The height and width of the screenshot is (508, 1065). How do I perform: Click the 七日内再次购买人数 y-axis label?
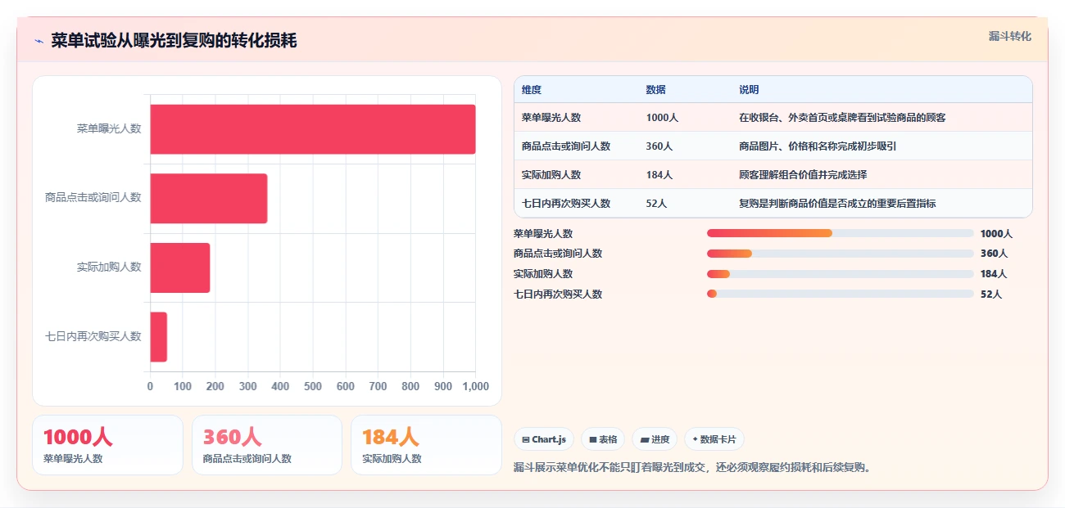[x=93, y=336]
